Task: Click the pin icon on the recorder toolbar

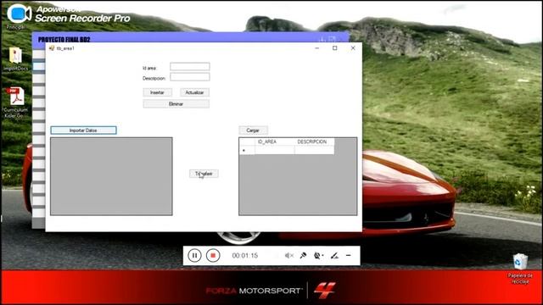Action: point(303,256)
